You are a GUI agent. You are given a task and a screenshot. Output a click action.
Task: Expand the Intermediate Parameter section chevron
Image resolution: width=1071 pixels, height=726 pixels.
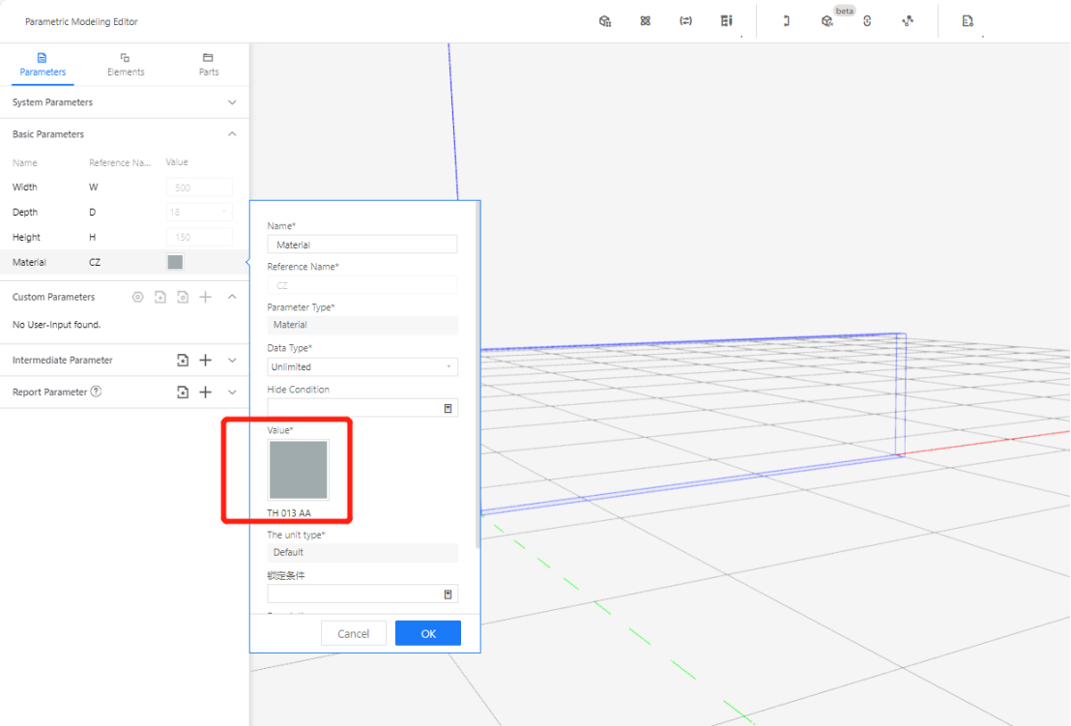232,361
